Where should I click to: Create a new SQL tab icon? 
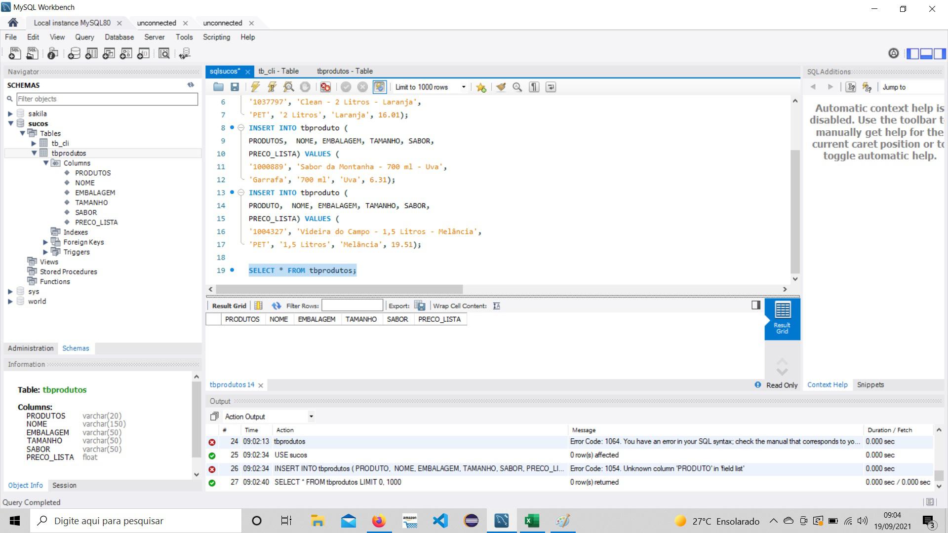pos(15,53)
